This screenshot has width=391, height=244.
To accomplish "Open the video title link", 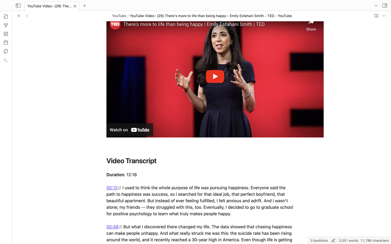I will [194, 24].
